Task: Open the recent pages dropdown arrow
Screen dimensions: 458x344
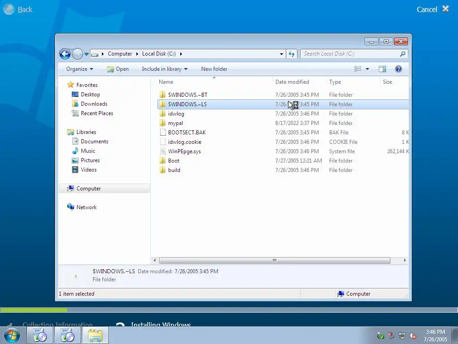Action: [86, 54]
